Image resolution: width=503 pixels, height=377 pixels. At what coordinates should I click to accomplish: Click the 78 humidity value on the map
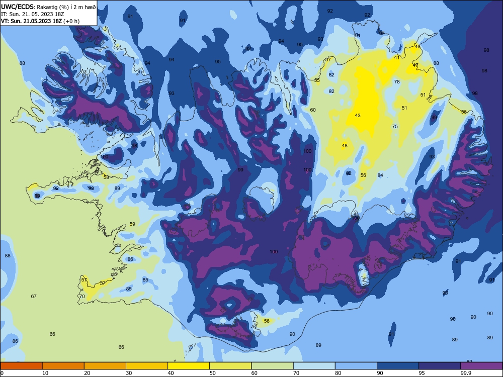[397, 82]
